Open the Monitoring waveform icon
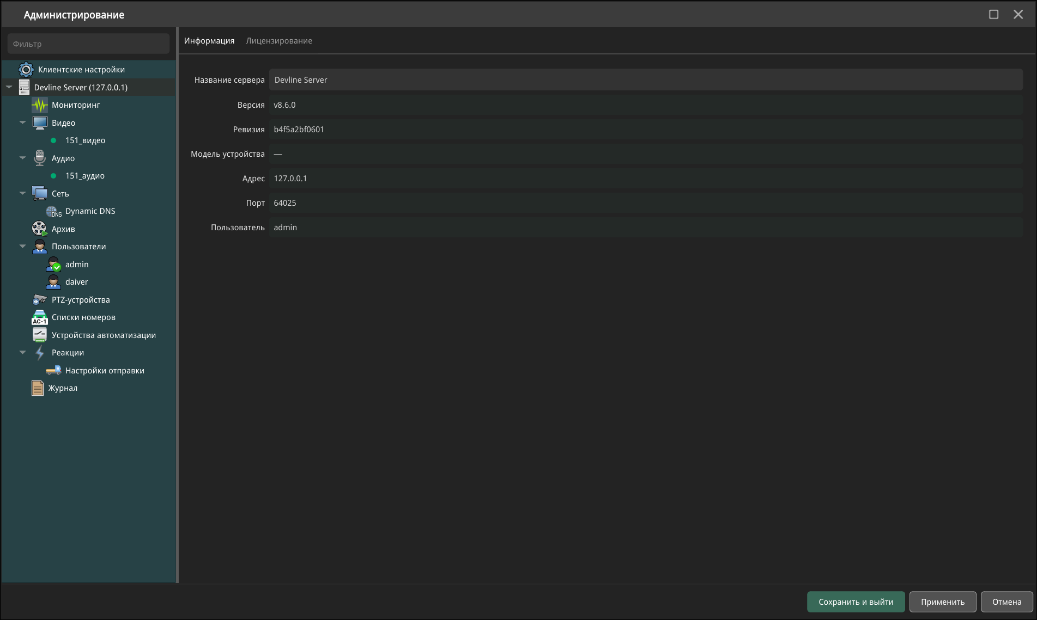The image size is (1037, 620). pos(40,105)
